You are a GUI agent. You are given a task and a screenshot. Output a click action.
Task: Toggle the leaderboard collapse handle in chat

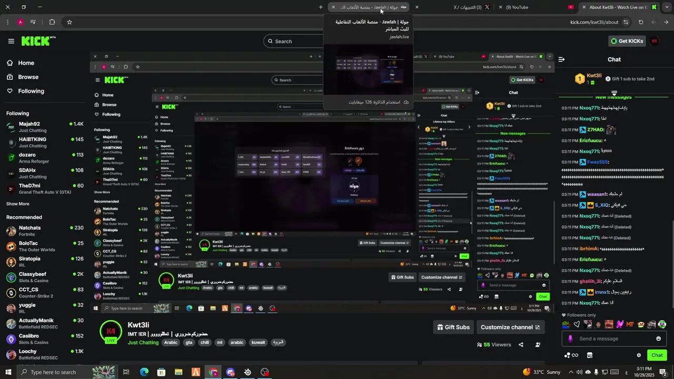coord(614,93)
